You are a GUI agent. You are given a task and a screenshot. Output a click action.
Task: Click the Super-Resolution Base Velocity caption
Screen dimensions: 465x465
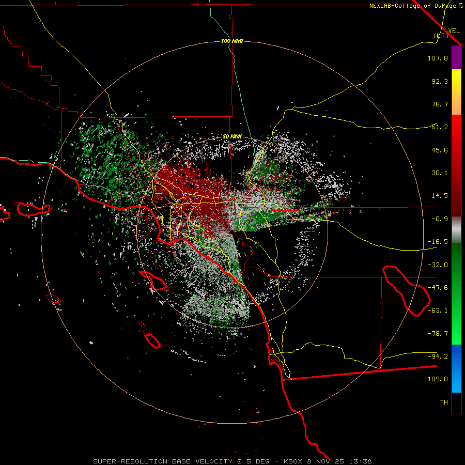pos(232,461)
